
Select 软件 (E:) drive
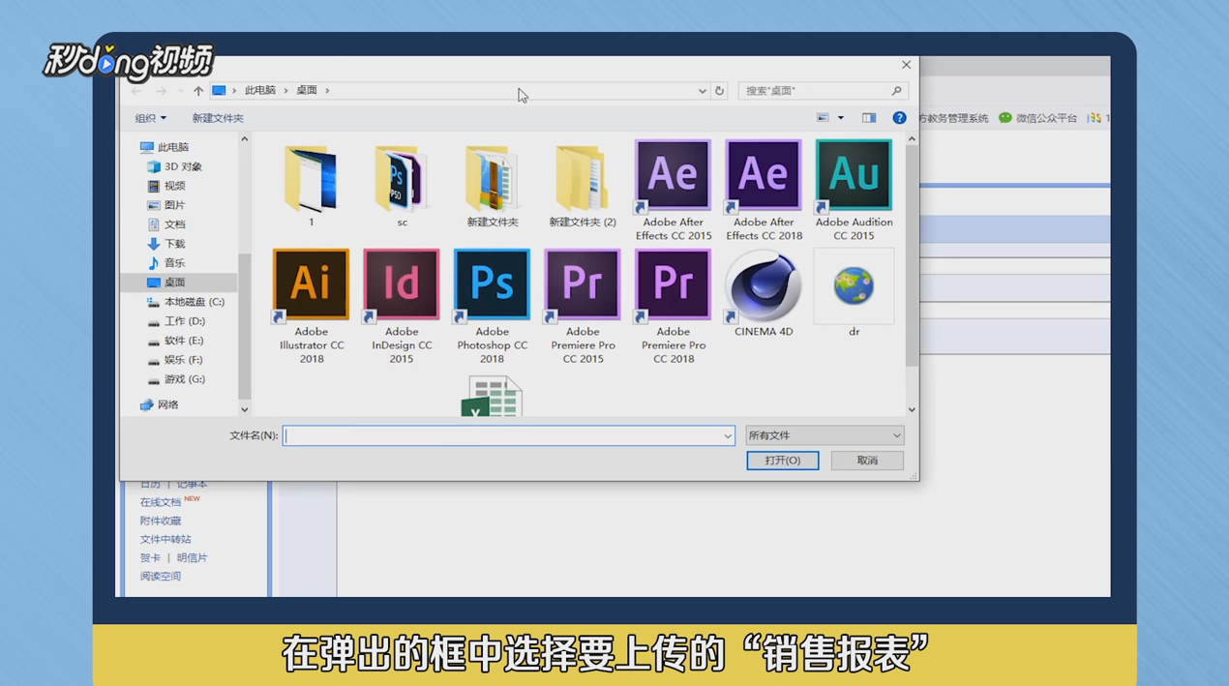[x=176, y=341]
